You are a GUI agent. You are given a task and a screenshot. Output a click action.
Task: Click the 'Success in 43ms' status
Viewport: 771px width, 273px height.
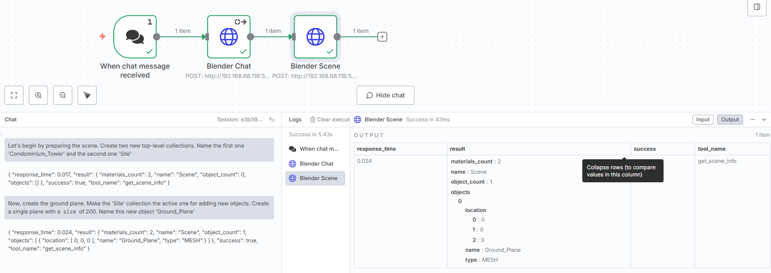(428, 120)
